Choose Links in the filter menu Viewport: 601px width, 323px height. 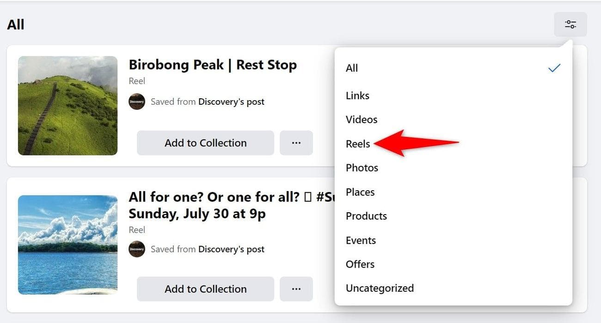pyautogui.click(x=358, y=96)
